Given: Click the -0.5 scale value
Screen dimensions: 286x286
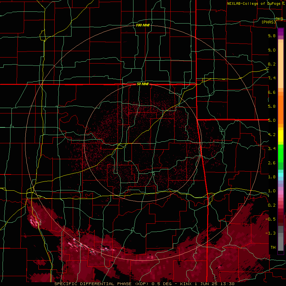Looking at the screenshot, I should (270, 219).
